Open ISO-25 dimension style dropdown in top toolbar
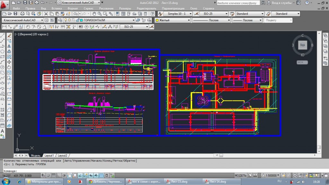Viewport: 329px width, 185px height. (x=226, y=14)
